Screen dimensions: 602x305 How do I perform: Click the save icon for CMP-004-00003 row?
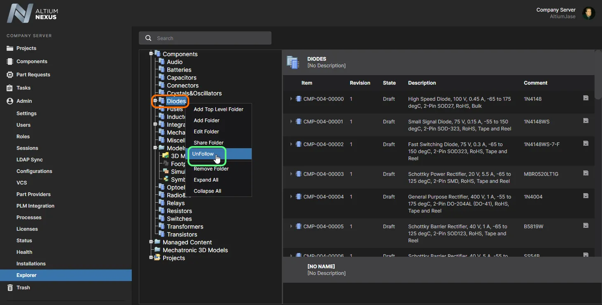585,173
